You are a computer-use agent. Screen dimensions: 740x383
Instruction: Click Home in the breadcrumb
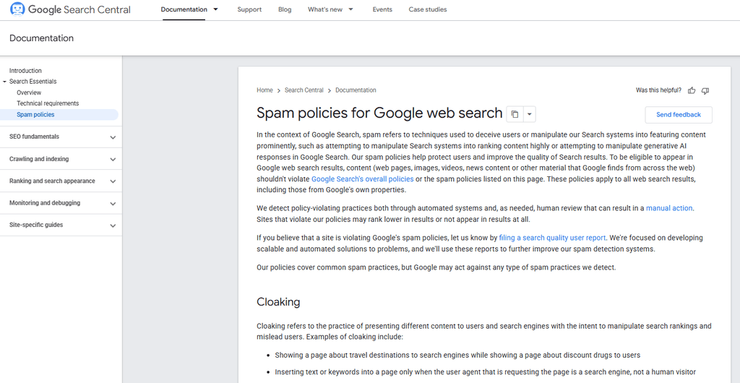pos(264,90)
